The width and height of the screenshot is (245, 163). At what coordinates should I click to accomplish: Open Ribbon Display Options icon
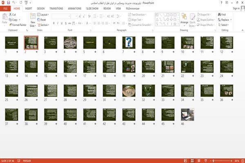[x=227, y=3]
